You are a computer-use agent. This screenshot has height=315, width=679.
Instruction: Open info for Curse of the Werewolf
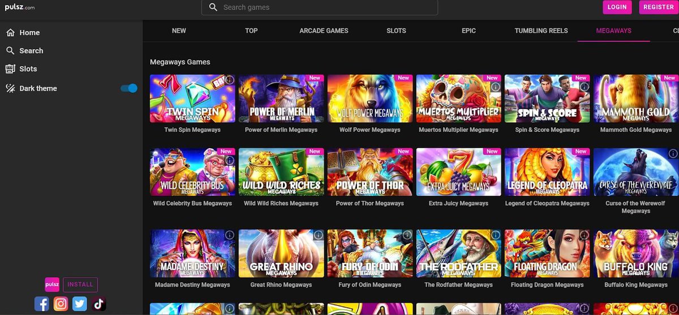click(673, 153)
